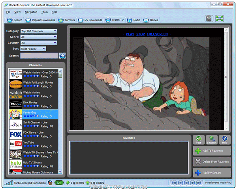Click the Radio tab icon

point(130,20)
